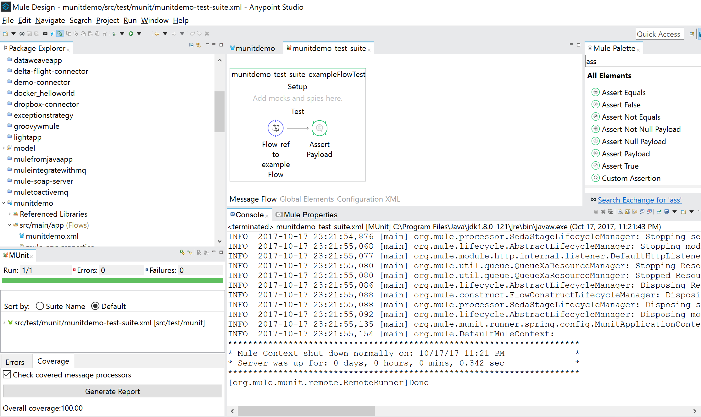Viewport: 701px width, 417px height.
Task: Collapse the munitdemo project tree node
Action: pyautogui.click(x=4, y=203)
